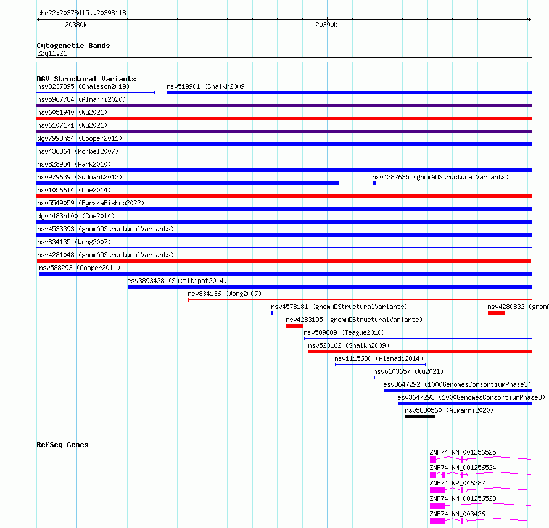
Task: Click the thin blue nsv3237895 variant line
Action: (96, 93)
